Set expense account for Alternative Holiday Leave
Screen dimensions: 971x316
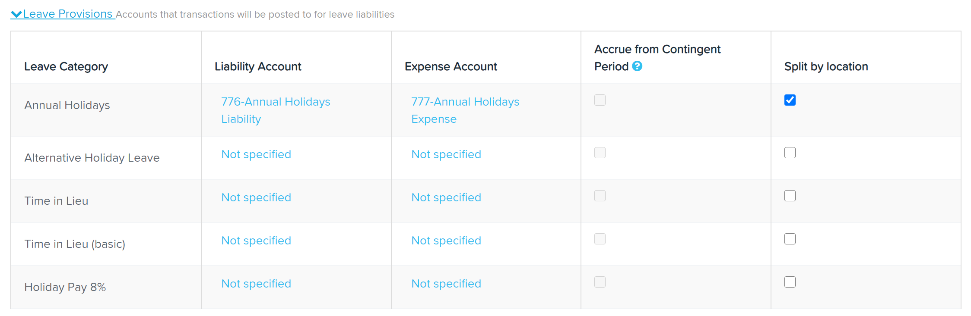pos(446,154)
